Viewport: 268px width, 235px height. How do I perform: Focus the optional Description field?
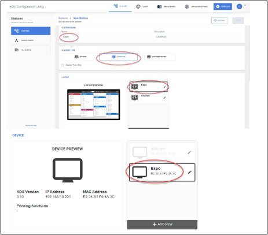pos(198,36)
